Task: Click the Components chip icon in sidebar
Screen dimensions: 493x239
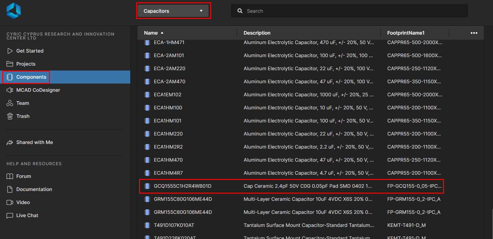Action: pos(10,77)
